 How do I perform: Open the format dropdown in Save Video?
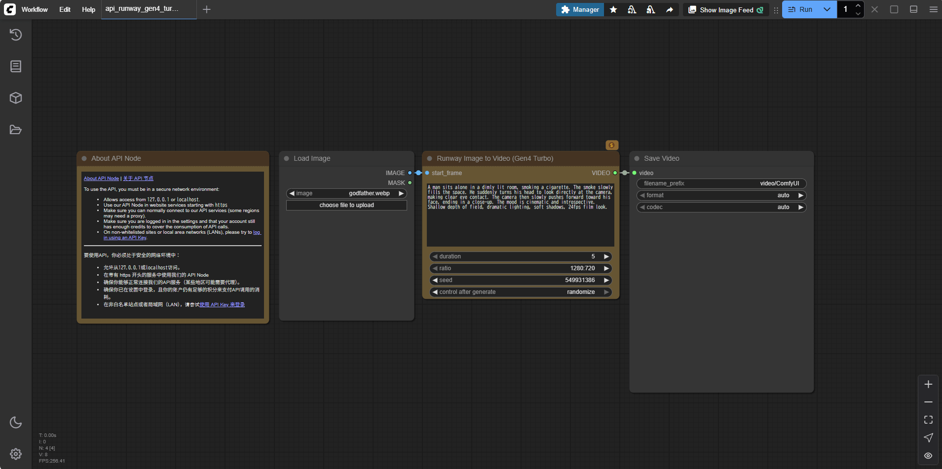[x=721, y=195]
